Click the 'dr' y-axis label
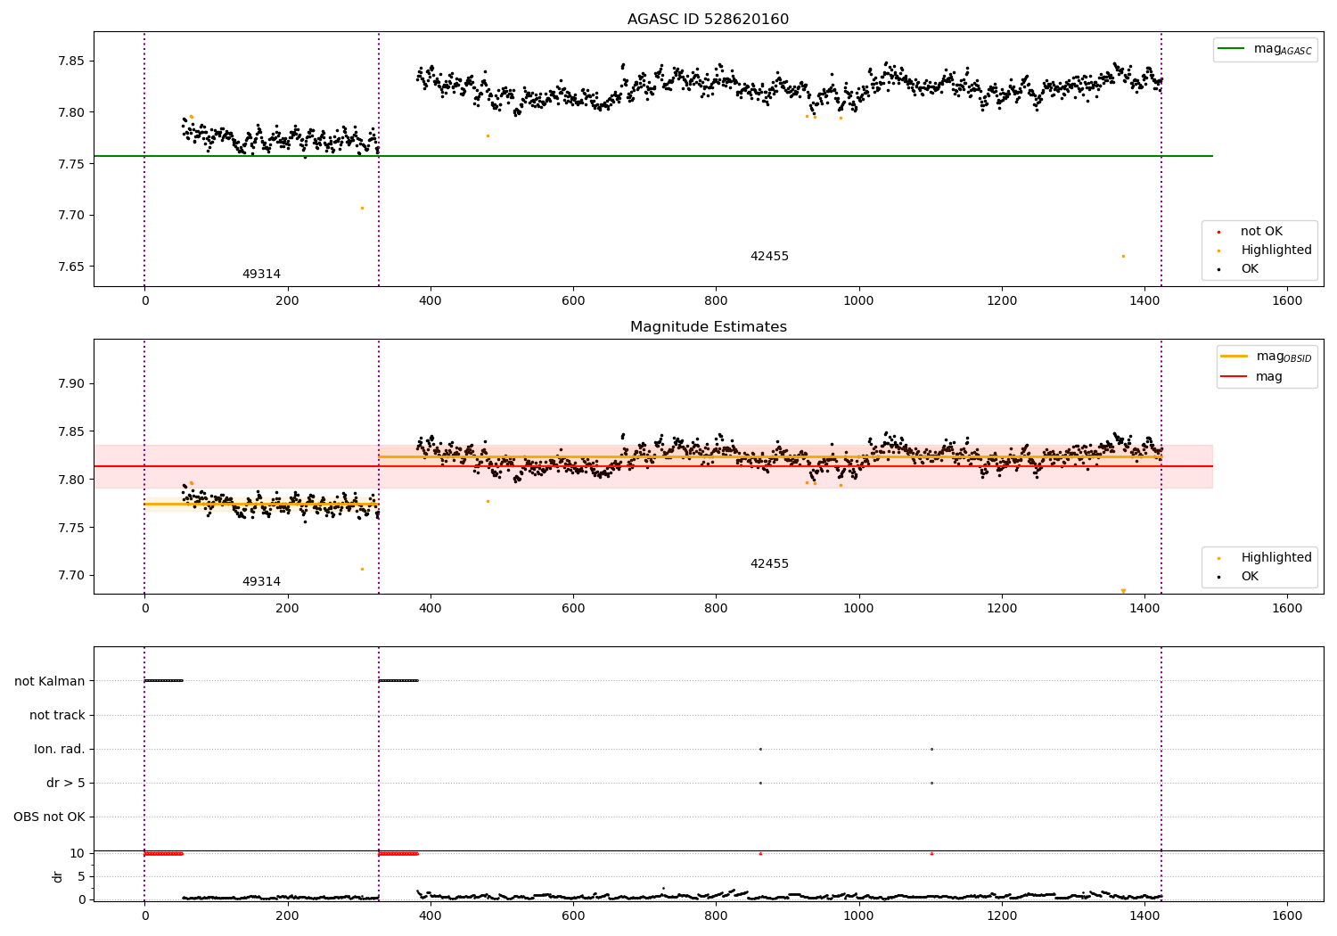Screen dimensions: 1337x936 click(58, 876)
